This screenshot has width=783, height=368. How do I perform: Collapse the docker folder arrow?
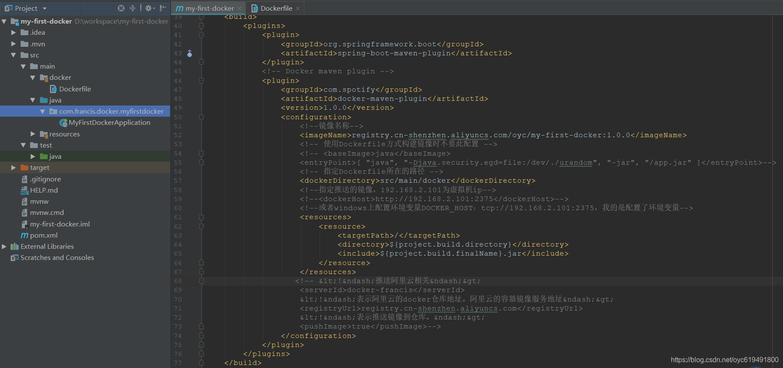pyautogui.click(x=33, y=78)
